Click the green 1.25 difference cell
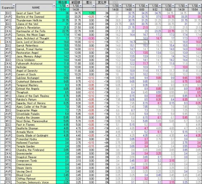The height and width of the screenshot is (184, 202). click(89, 13)
